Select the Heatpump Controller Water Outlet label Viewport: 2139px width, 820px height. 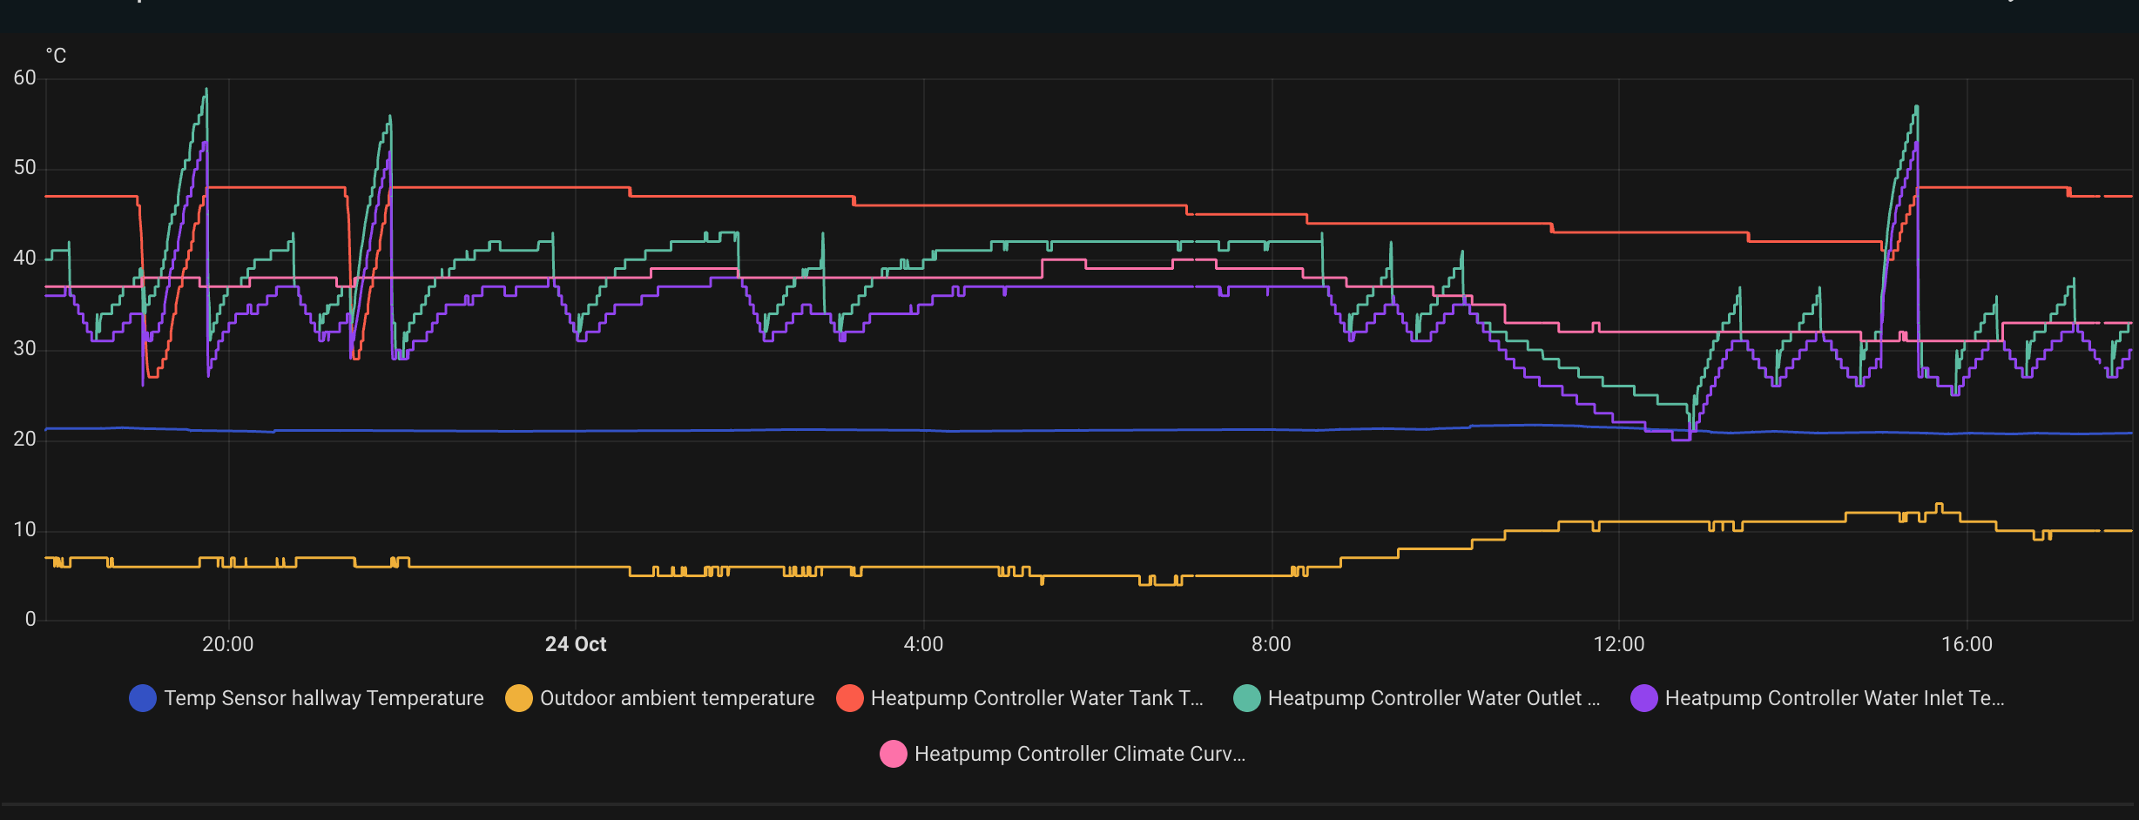tap(1434, 698)
